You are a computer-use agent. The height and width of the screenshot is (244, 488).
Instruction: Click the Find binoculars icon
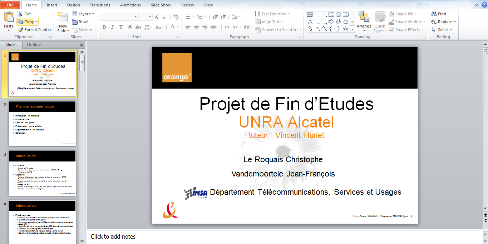click(434, 14)
